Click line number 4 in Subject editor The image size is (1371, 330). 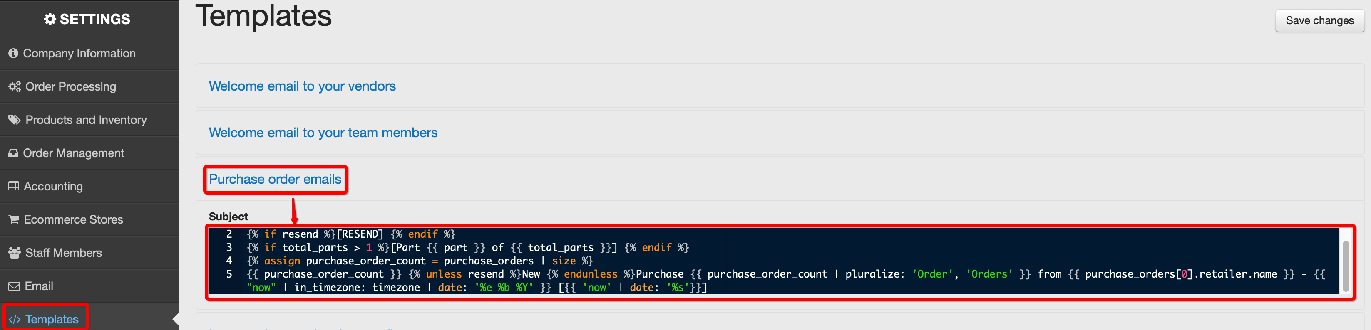click(229, 261)
